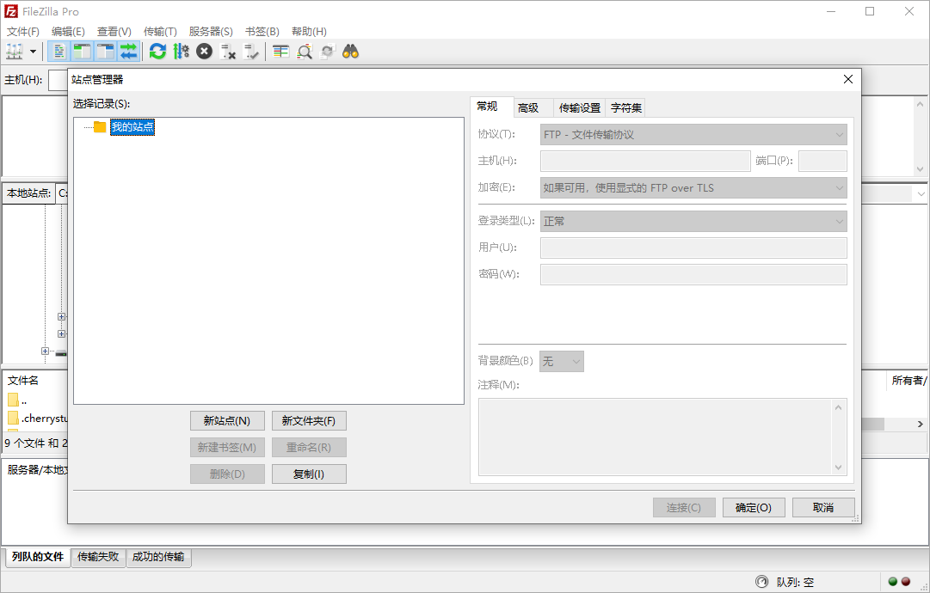
Task: Click the 新站点(N) button
Action: coord(227,420)
